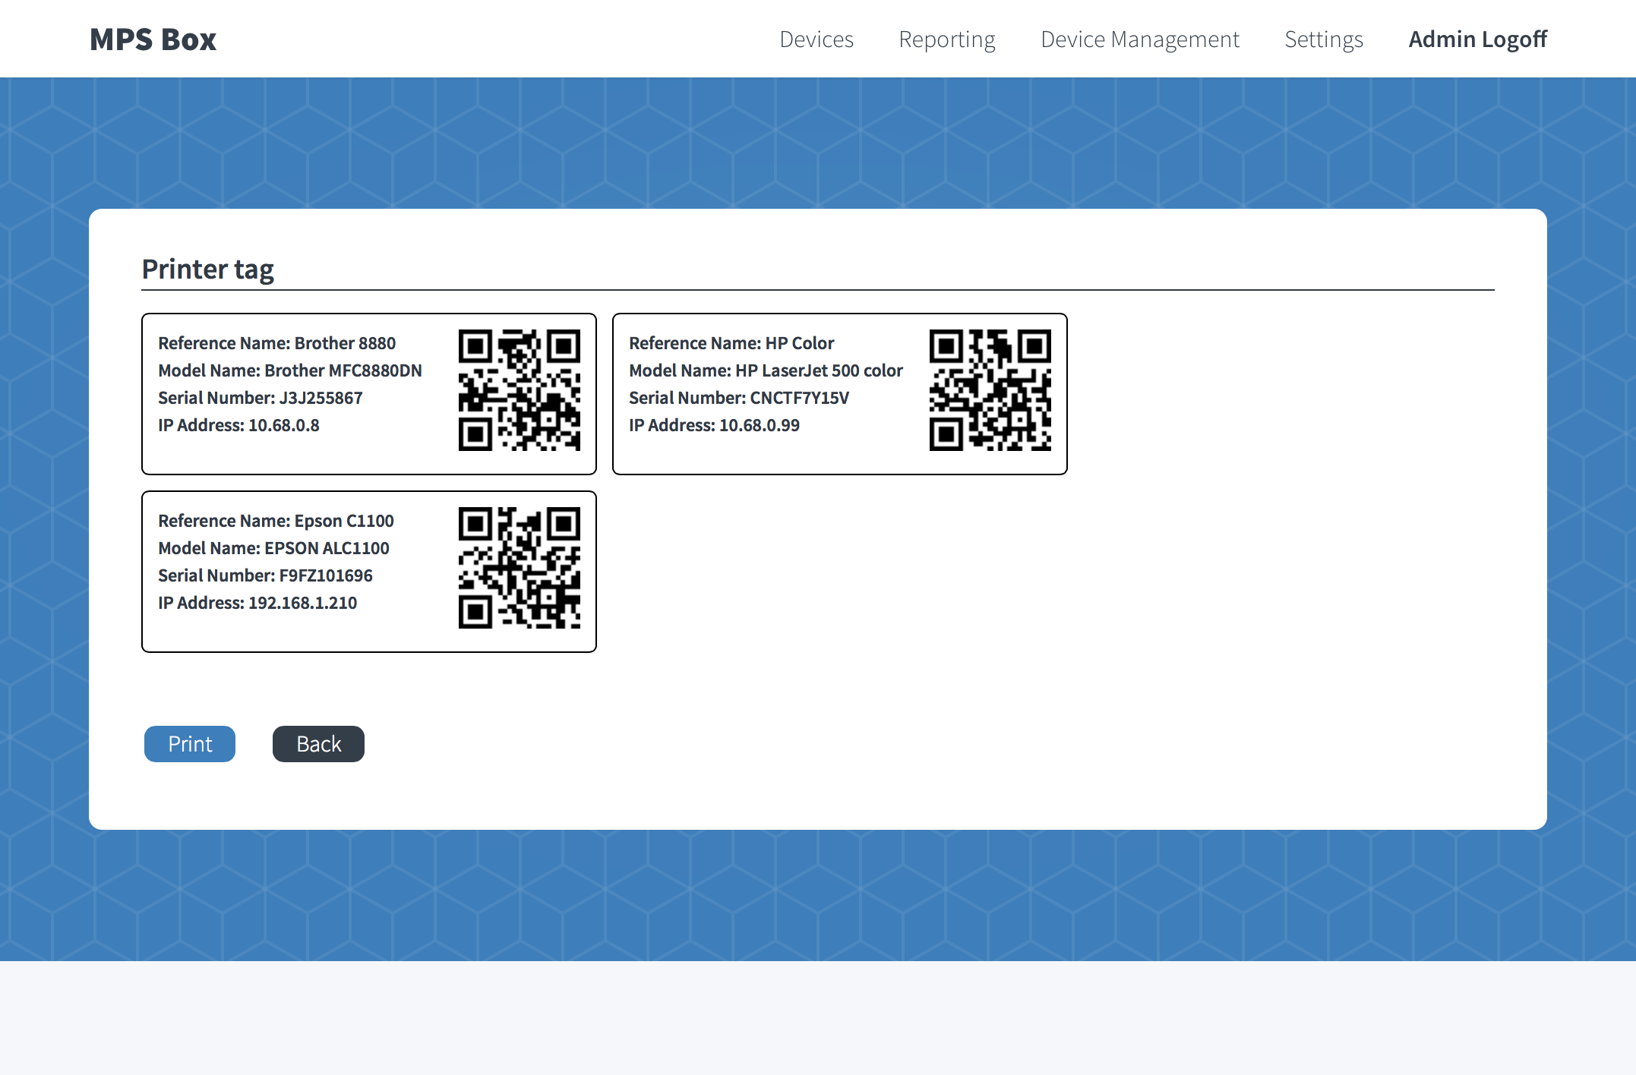Open the Devices page
The width and height of the screenshot is (1636, 1075).
click(816, 39)
